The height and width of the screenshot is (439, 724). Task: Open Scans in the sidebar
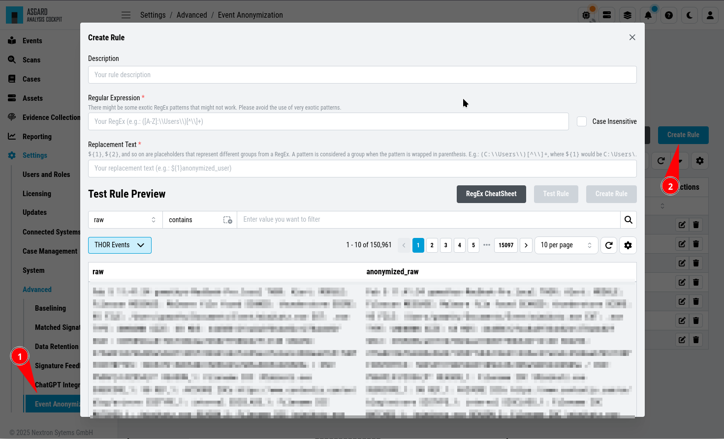(x=31, y=60)
